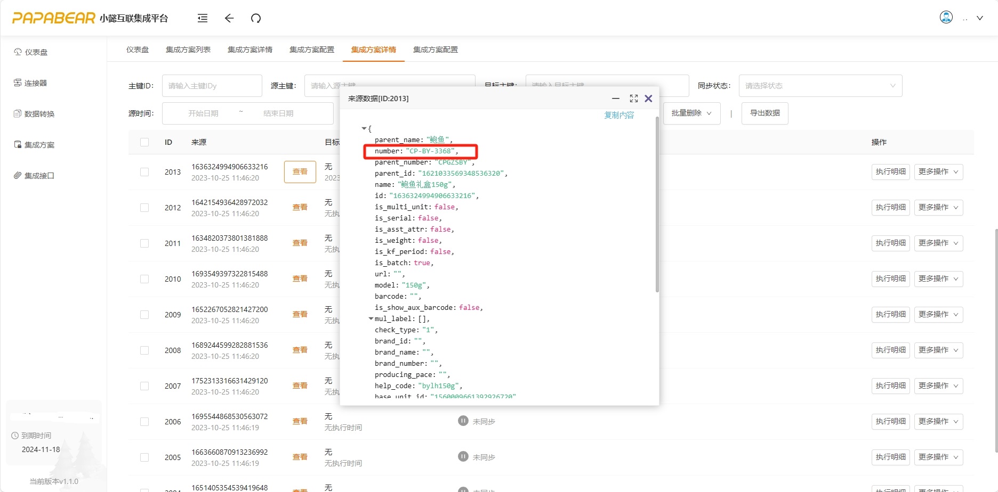Toggle the select-all checkbox in table header
Screen dimensions: 998x492
click(144, 142)
